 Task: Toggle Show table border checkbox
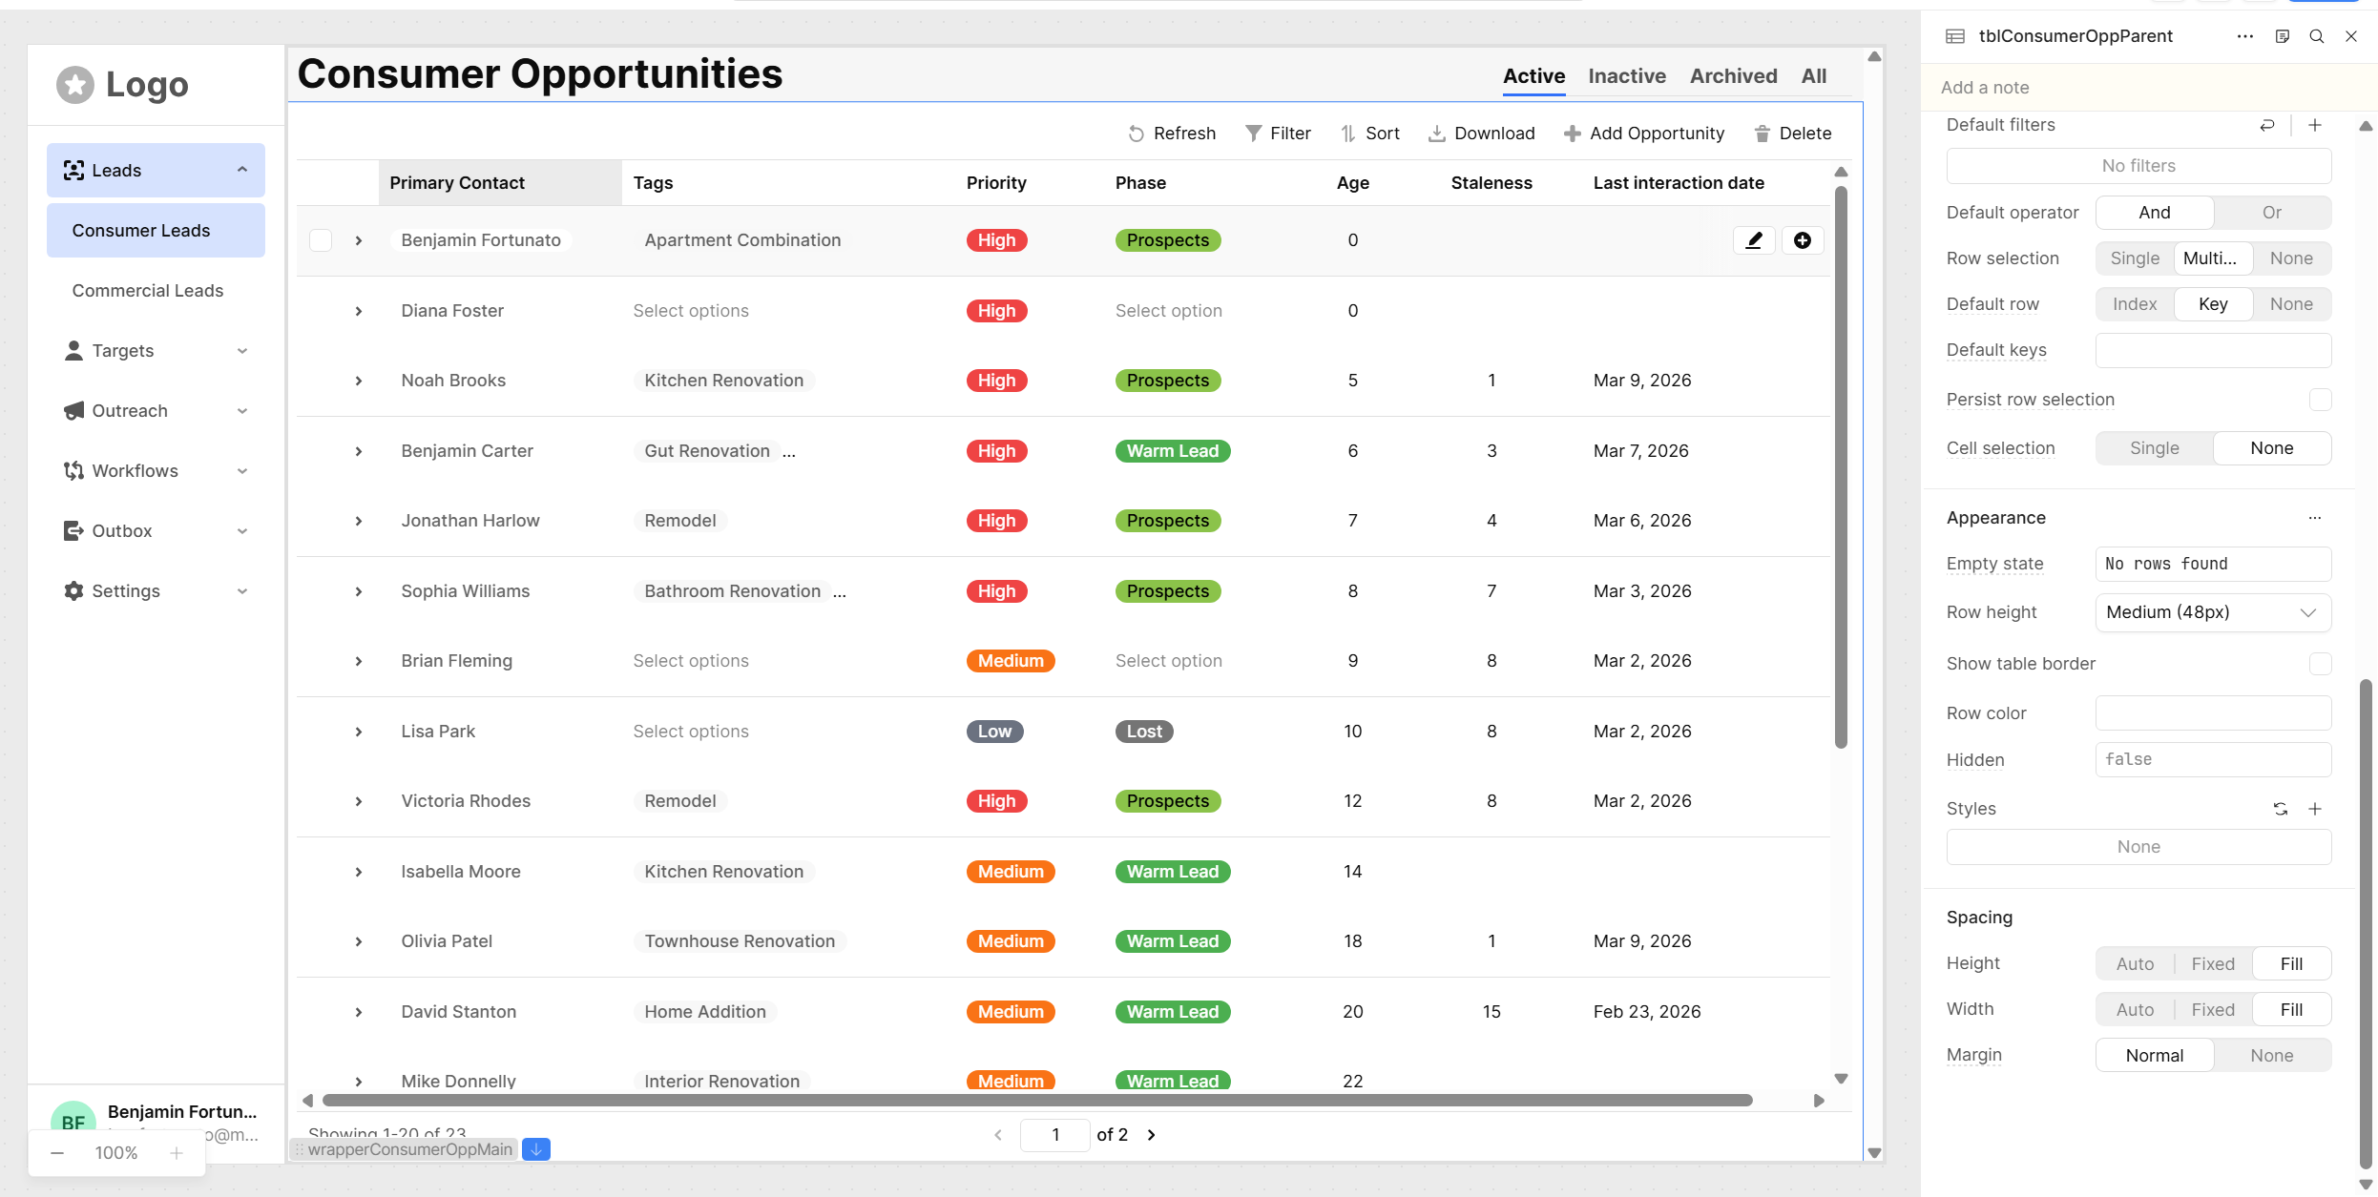pyautogui.click(x=2320, y=664)
